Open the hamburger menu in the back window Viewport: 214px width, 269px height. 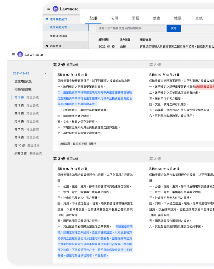48,9
